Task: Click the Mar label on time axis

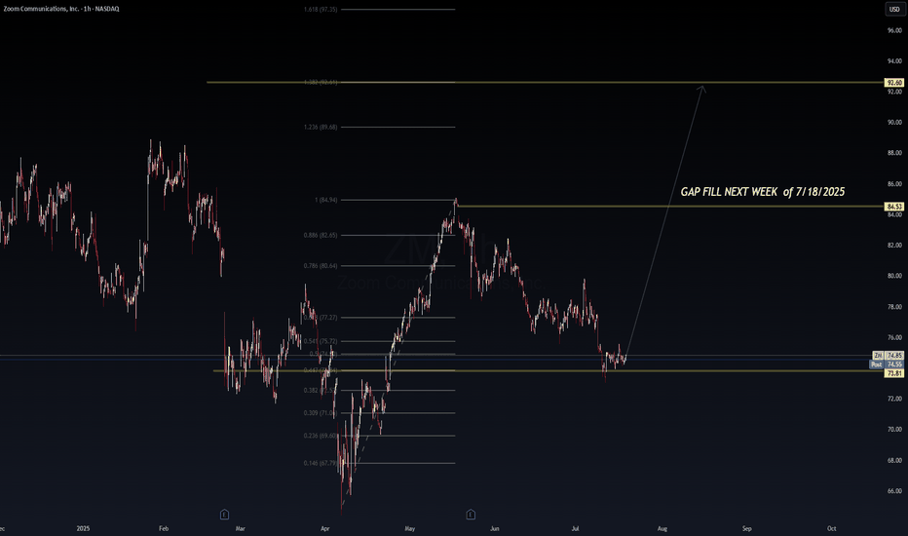Action: (x=241, y=528)
